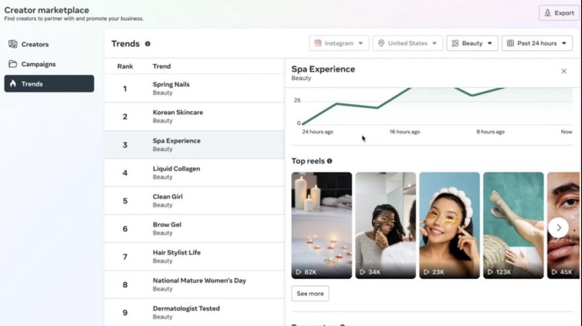Click the Export download icon
This screenshot has width=582, height=326.
[x=547, y=13]
